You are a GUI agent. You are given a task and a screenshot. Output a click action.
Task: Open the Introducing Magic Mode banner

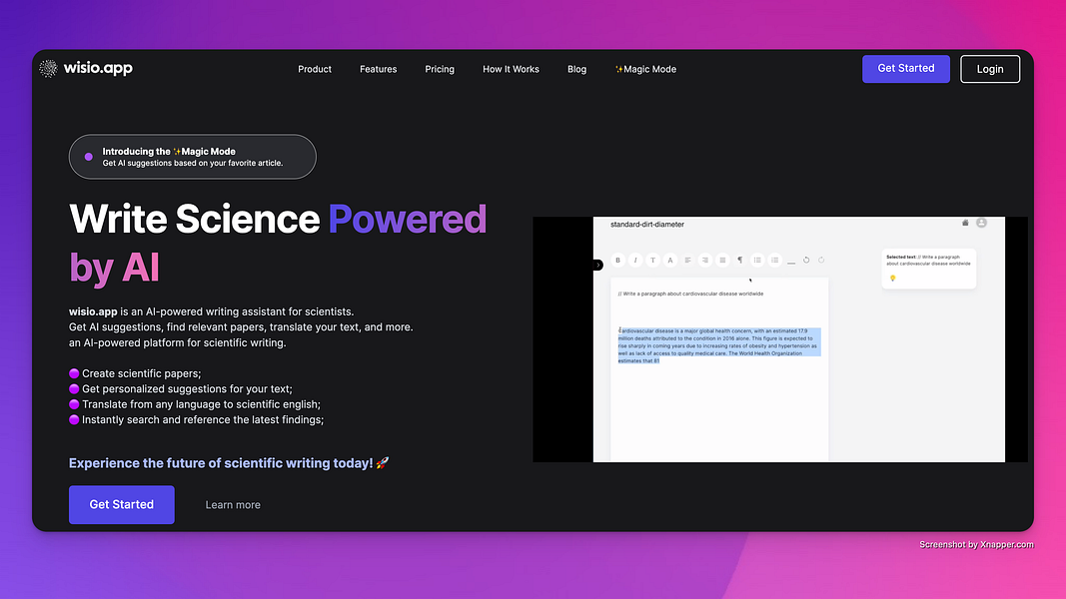[x=193, y=157]
